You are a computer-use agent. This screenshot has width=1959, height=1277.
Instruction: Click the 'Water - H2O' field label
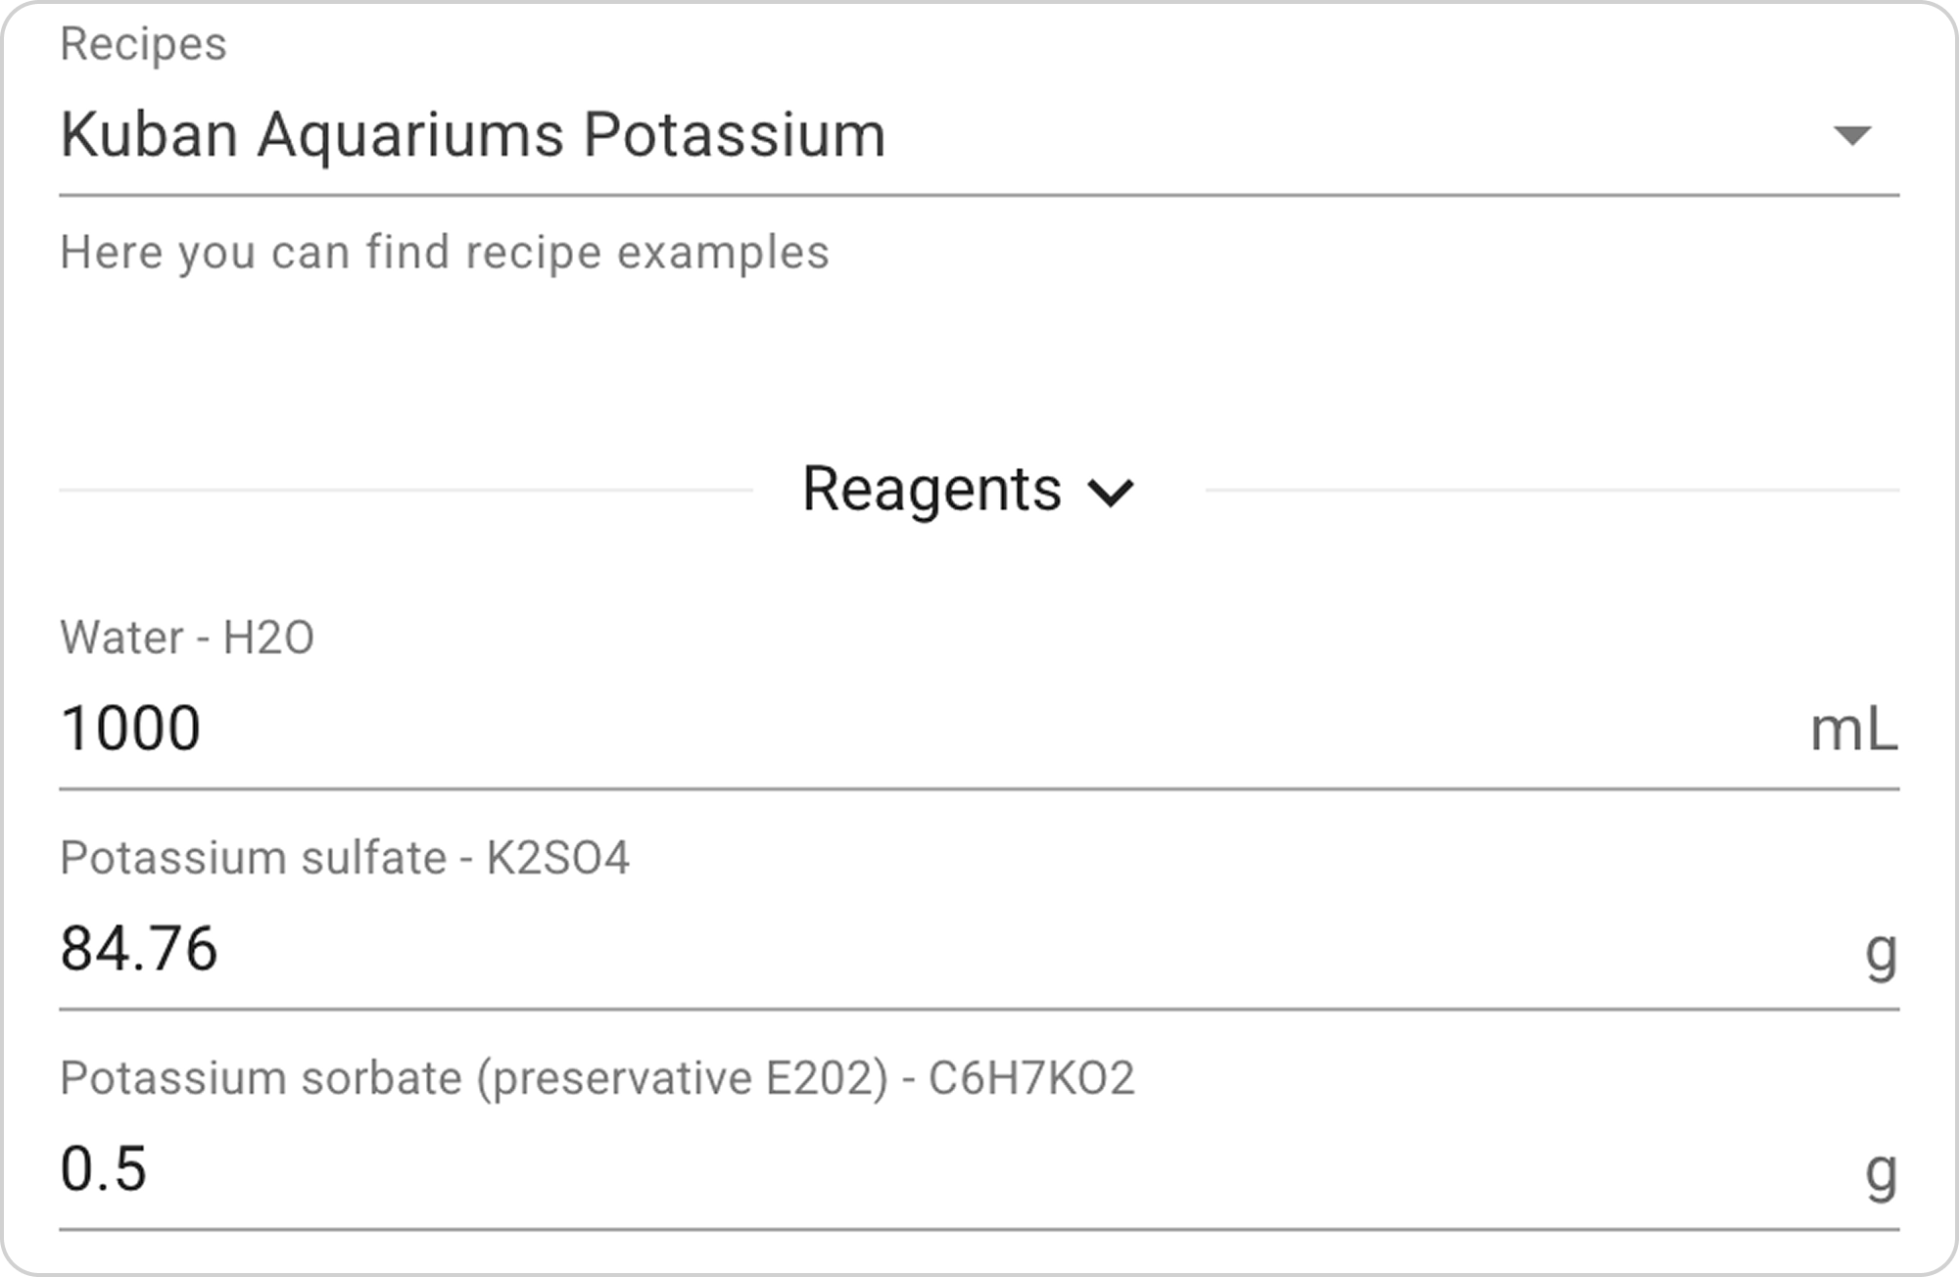click(187, 638)
